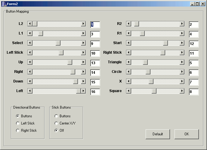
Task: Click the L1 slider thumb
Action: [x=40, y=33]
